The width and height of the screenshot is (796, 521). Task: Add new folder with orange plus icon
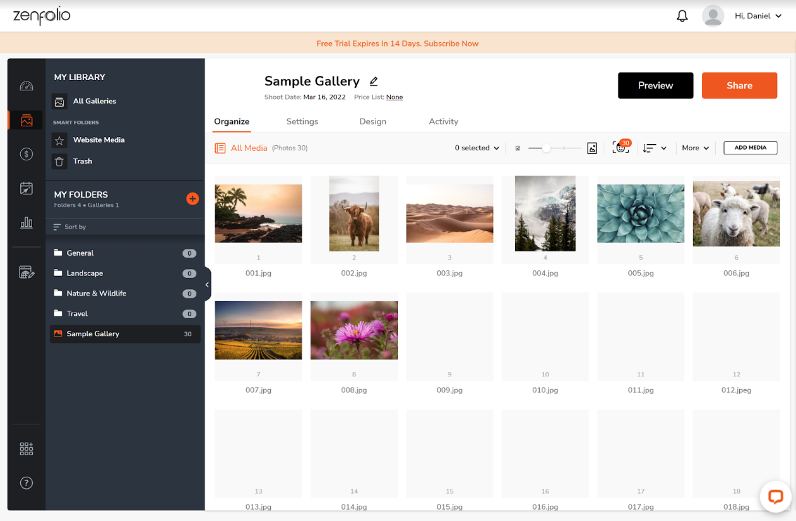193,199
